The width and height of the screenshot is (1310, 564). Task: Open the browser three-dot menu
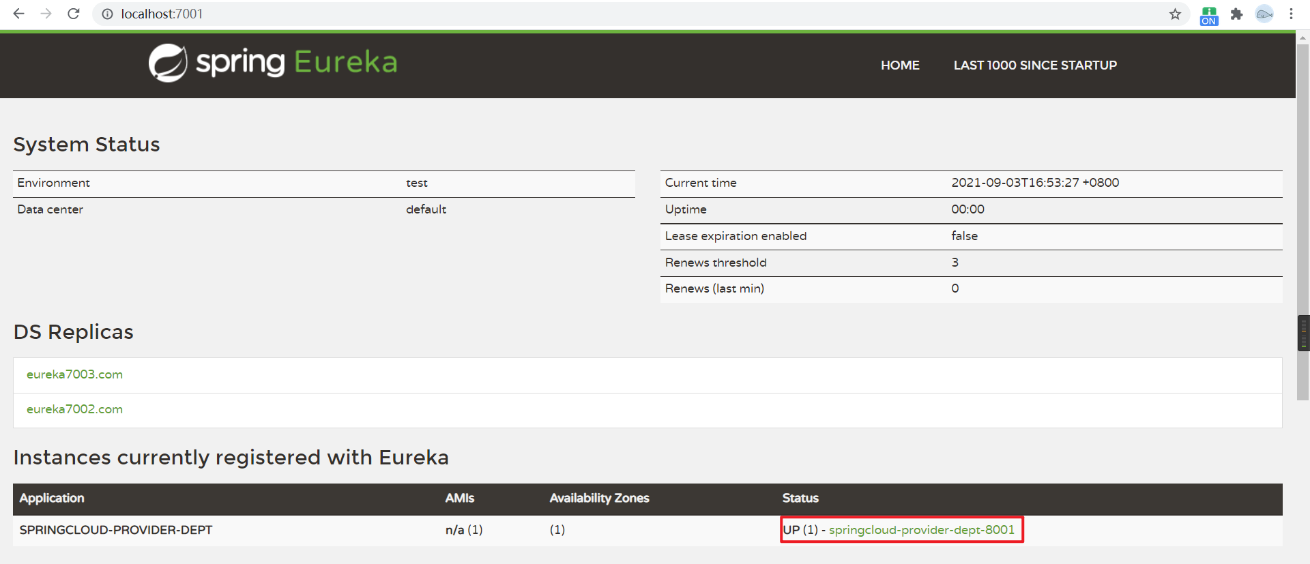[x=1291, y=14]
